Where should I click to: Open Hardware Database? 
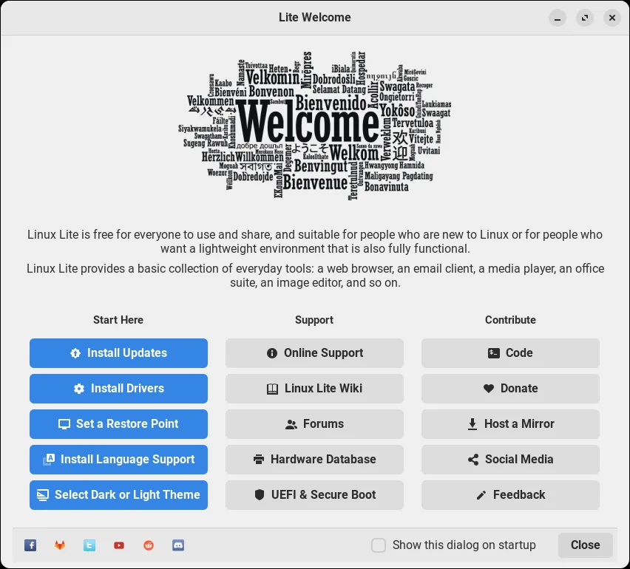pyautogui.click(x=314, y=459)
